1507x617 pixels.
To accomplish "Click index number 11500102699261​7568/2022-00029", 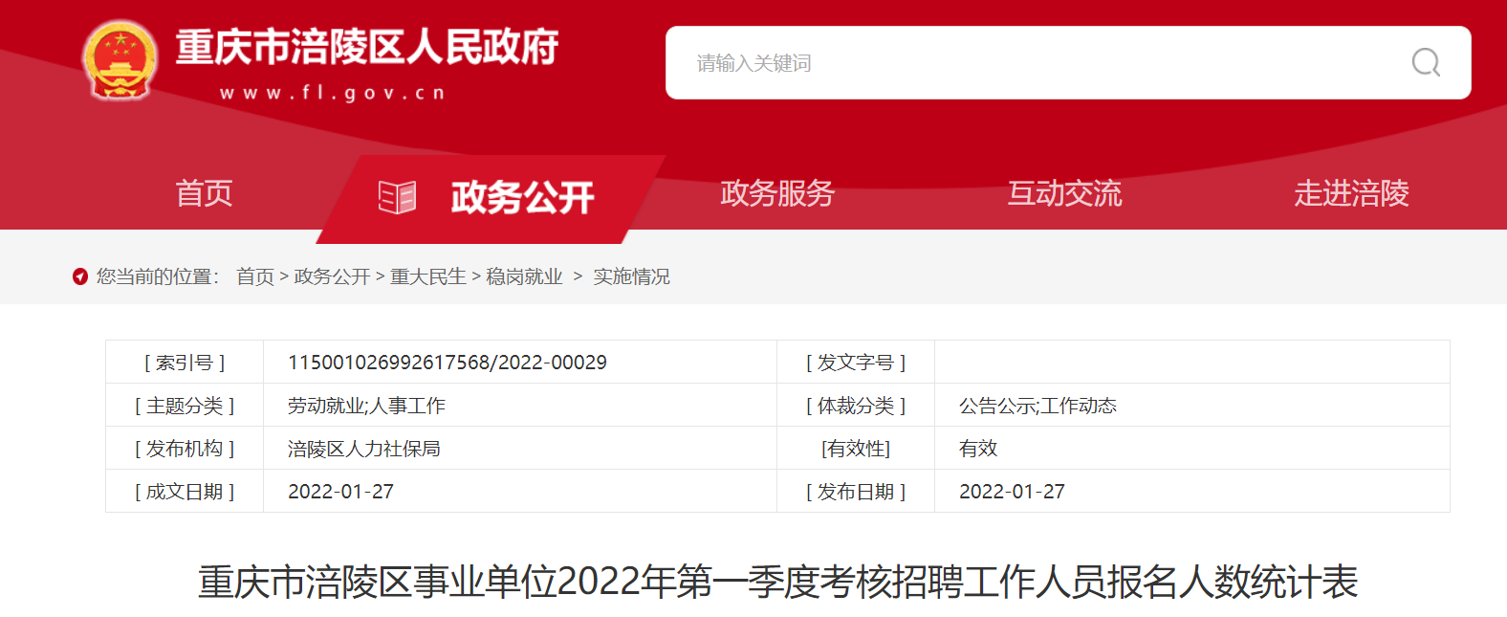I will click(x=448, y=363).
